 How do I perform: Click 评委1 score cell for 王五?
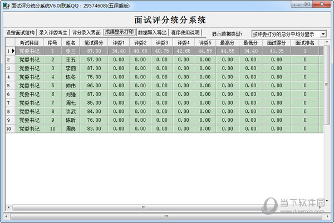click(x=119, y=60)
